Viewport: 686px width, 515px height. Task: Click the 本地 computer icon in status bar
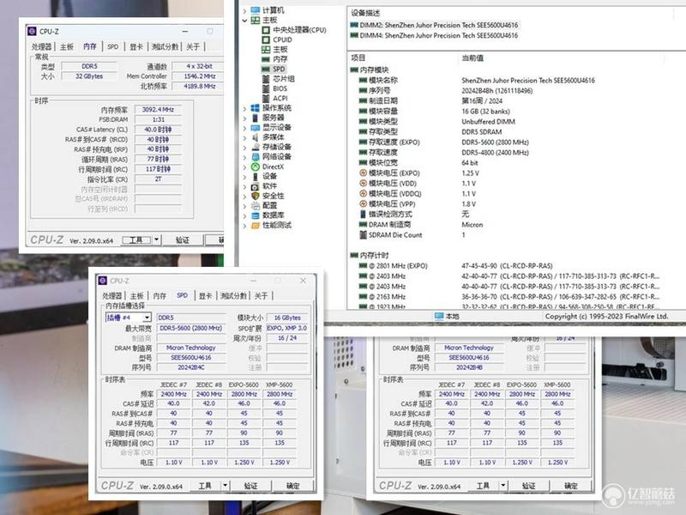coord(439,316)
